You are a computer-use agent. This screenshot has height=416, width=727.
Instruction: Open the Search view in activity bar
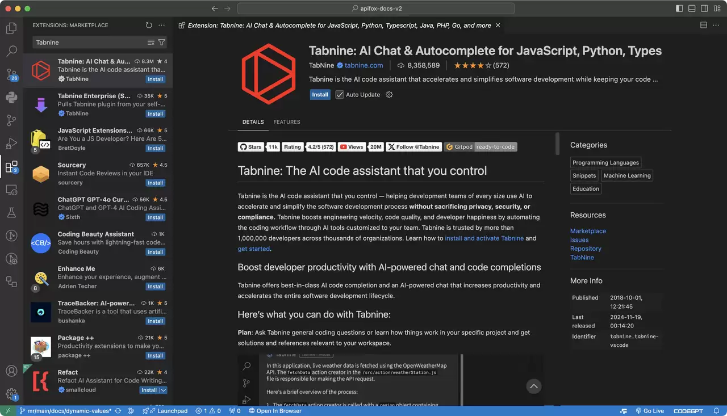click(11, 51)
